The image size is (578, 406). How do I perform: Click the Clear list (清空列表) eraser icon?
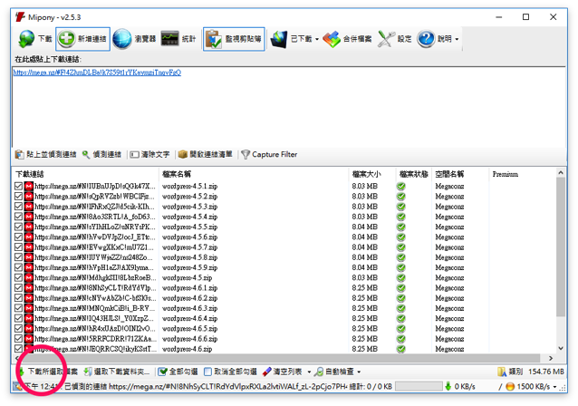pyautogui.click(x=266, y=372)
